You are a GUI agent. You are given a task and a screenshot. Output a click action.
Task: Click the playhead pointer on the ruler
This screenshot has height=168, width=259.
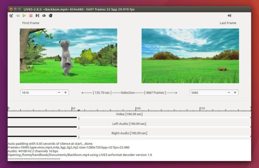79,110
